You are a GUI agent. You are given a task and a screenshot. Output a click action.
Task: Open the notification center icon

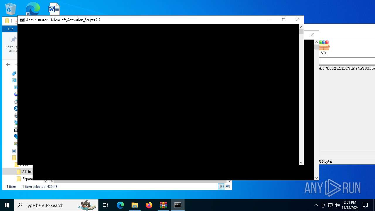[365, 205]
